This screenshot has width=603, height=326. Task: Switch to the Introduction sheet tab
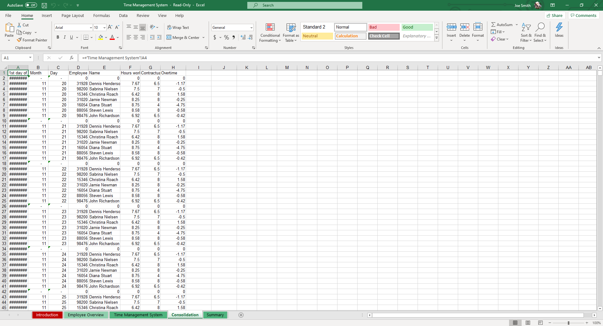(47, 315)
